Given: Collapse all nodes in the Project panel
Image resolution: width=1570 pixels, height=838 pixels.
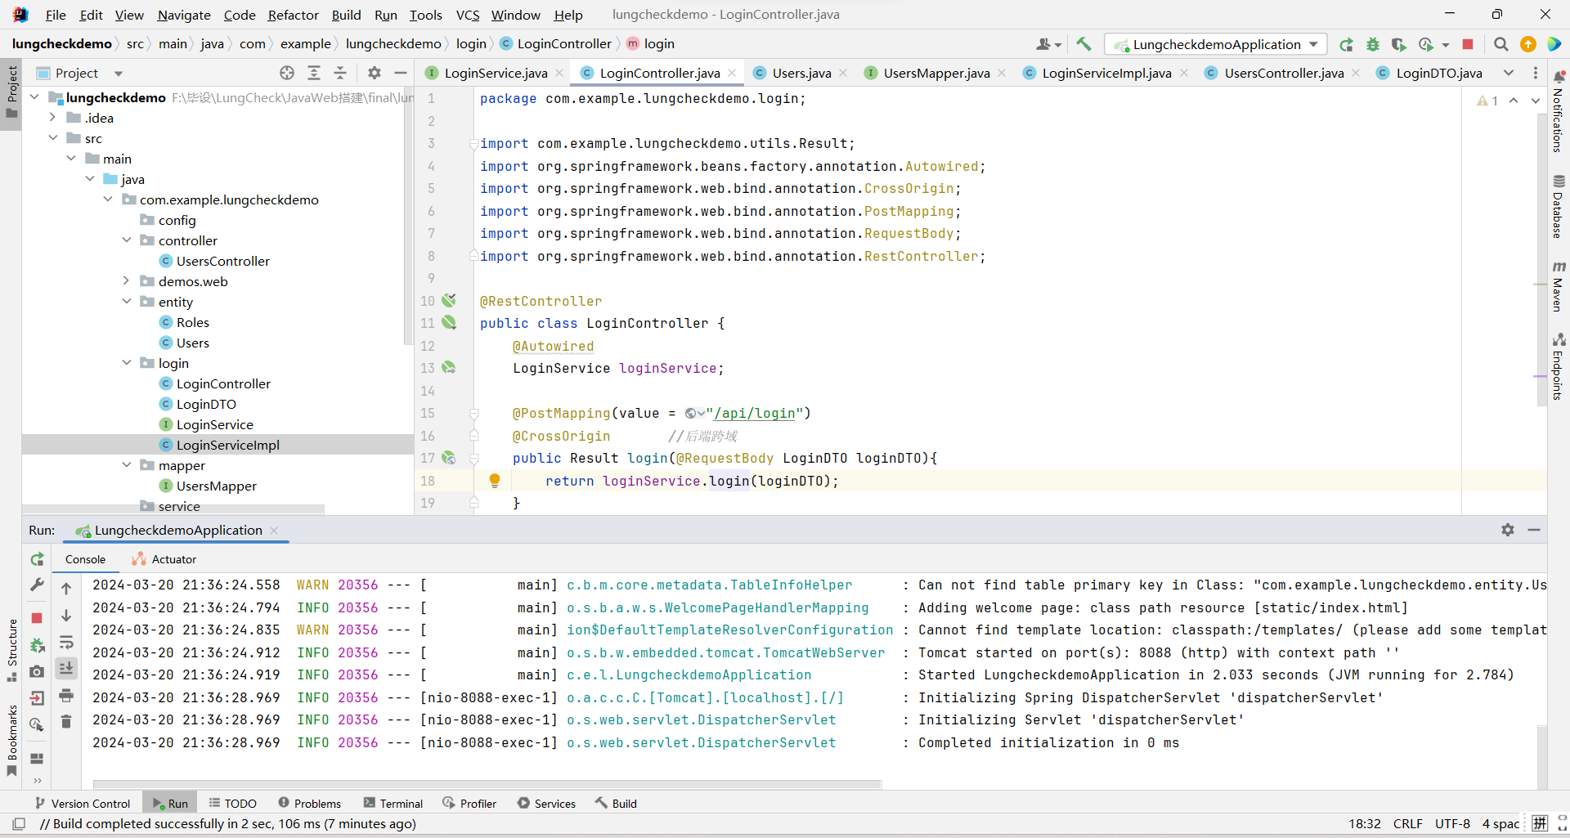Looking at the screenshot, I should pos(340,73).
